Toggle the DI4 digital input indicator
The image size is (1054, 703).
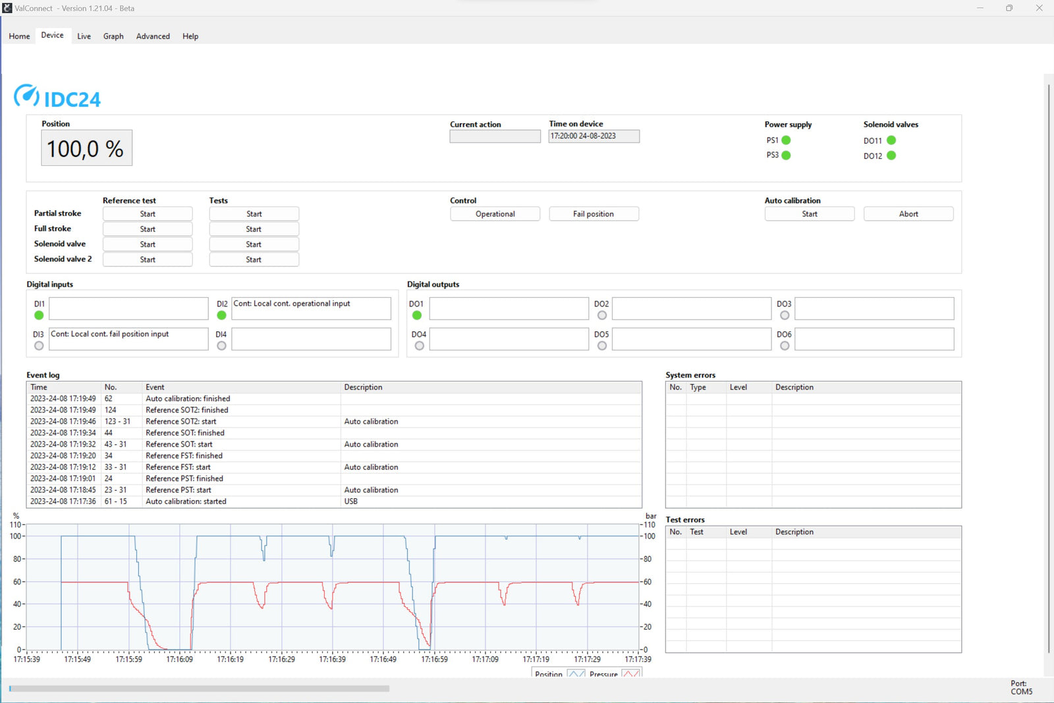tap(221, 345)
